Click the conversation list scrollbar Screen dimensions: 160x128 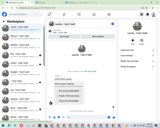tap(44, 46)
